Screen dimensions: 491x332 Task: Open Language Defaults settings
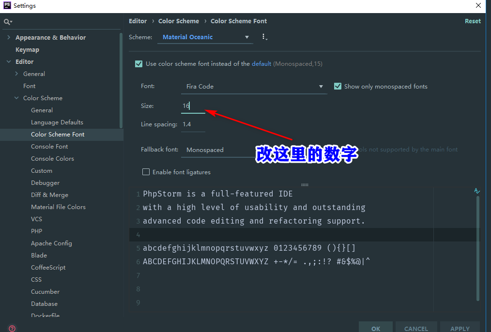pos(57,122)
